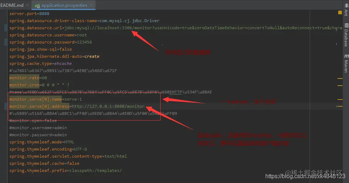Click thymeleaf servlet content-type line
The height and width of the screenshot is (183, 349).
[x=68, y=156]
